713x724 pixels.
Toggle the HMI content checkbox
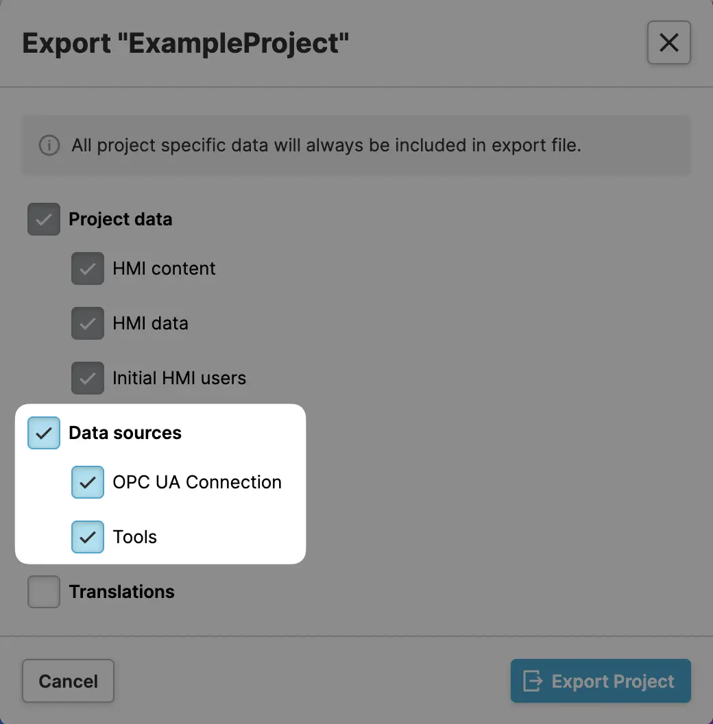(88, 269)
